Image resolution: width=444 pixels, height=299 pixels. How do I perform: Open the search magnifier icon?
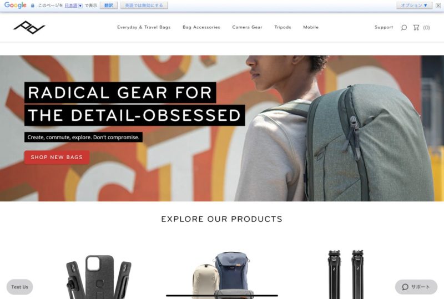[404, 28]
